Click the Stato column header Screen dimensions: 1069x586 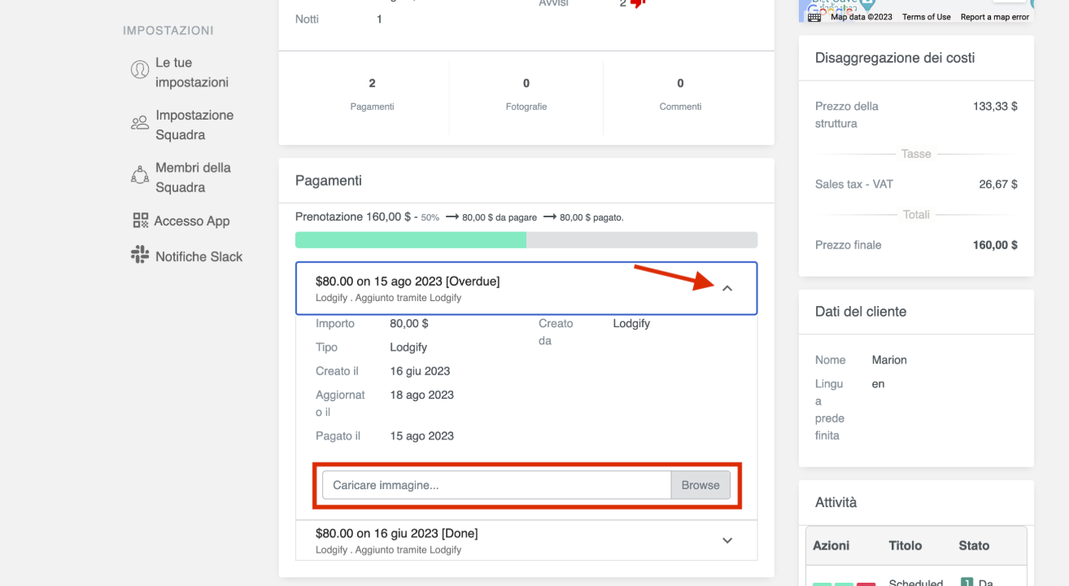point(974,545)
